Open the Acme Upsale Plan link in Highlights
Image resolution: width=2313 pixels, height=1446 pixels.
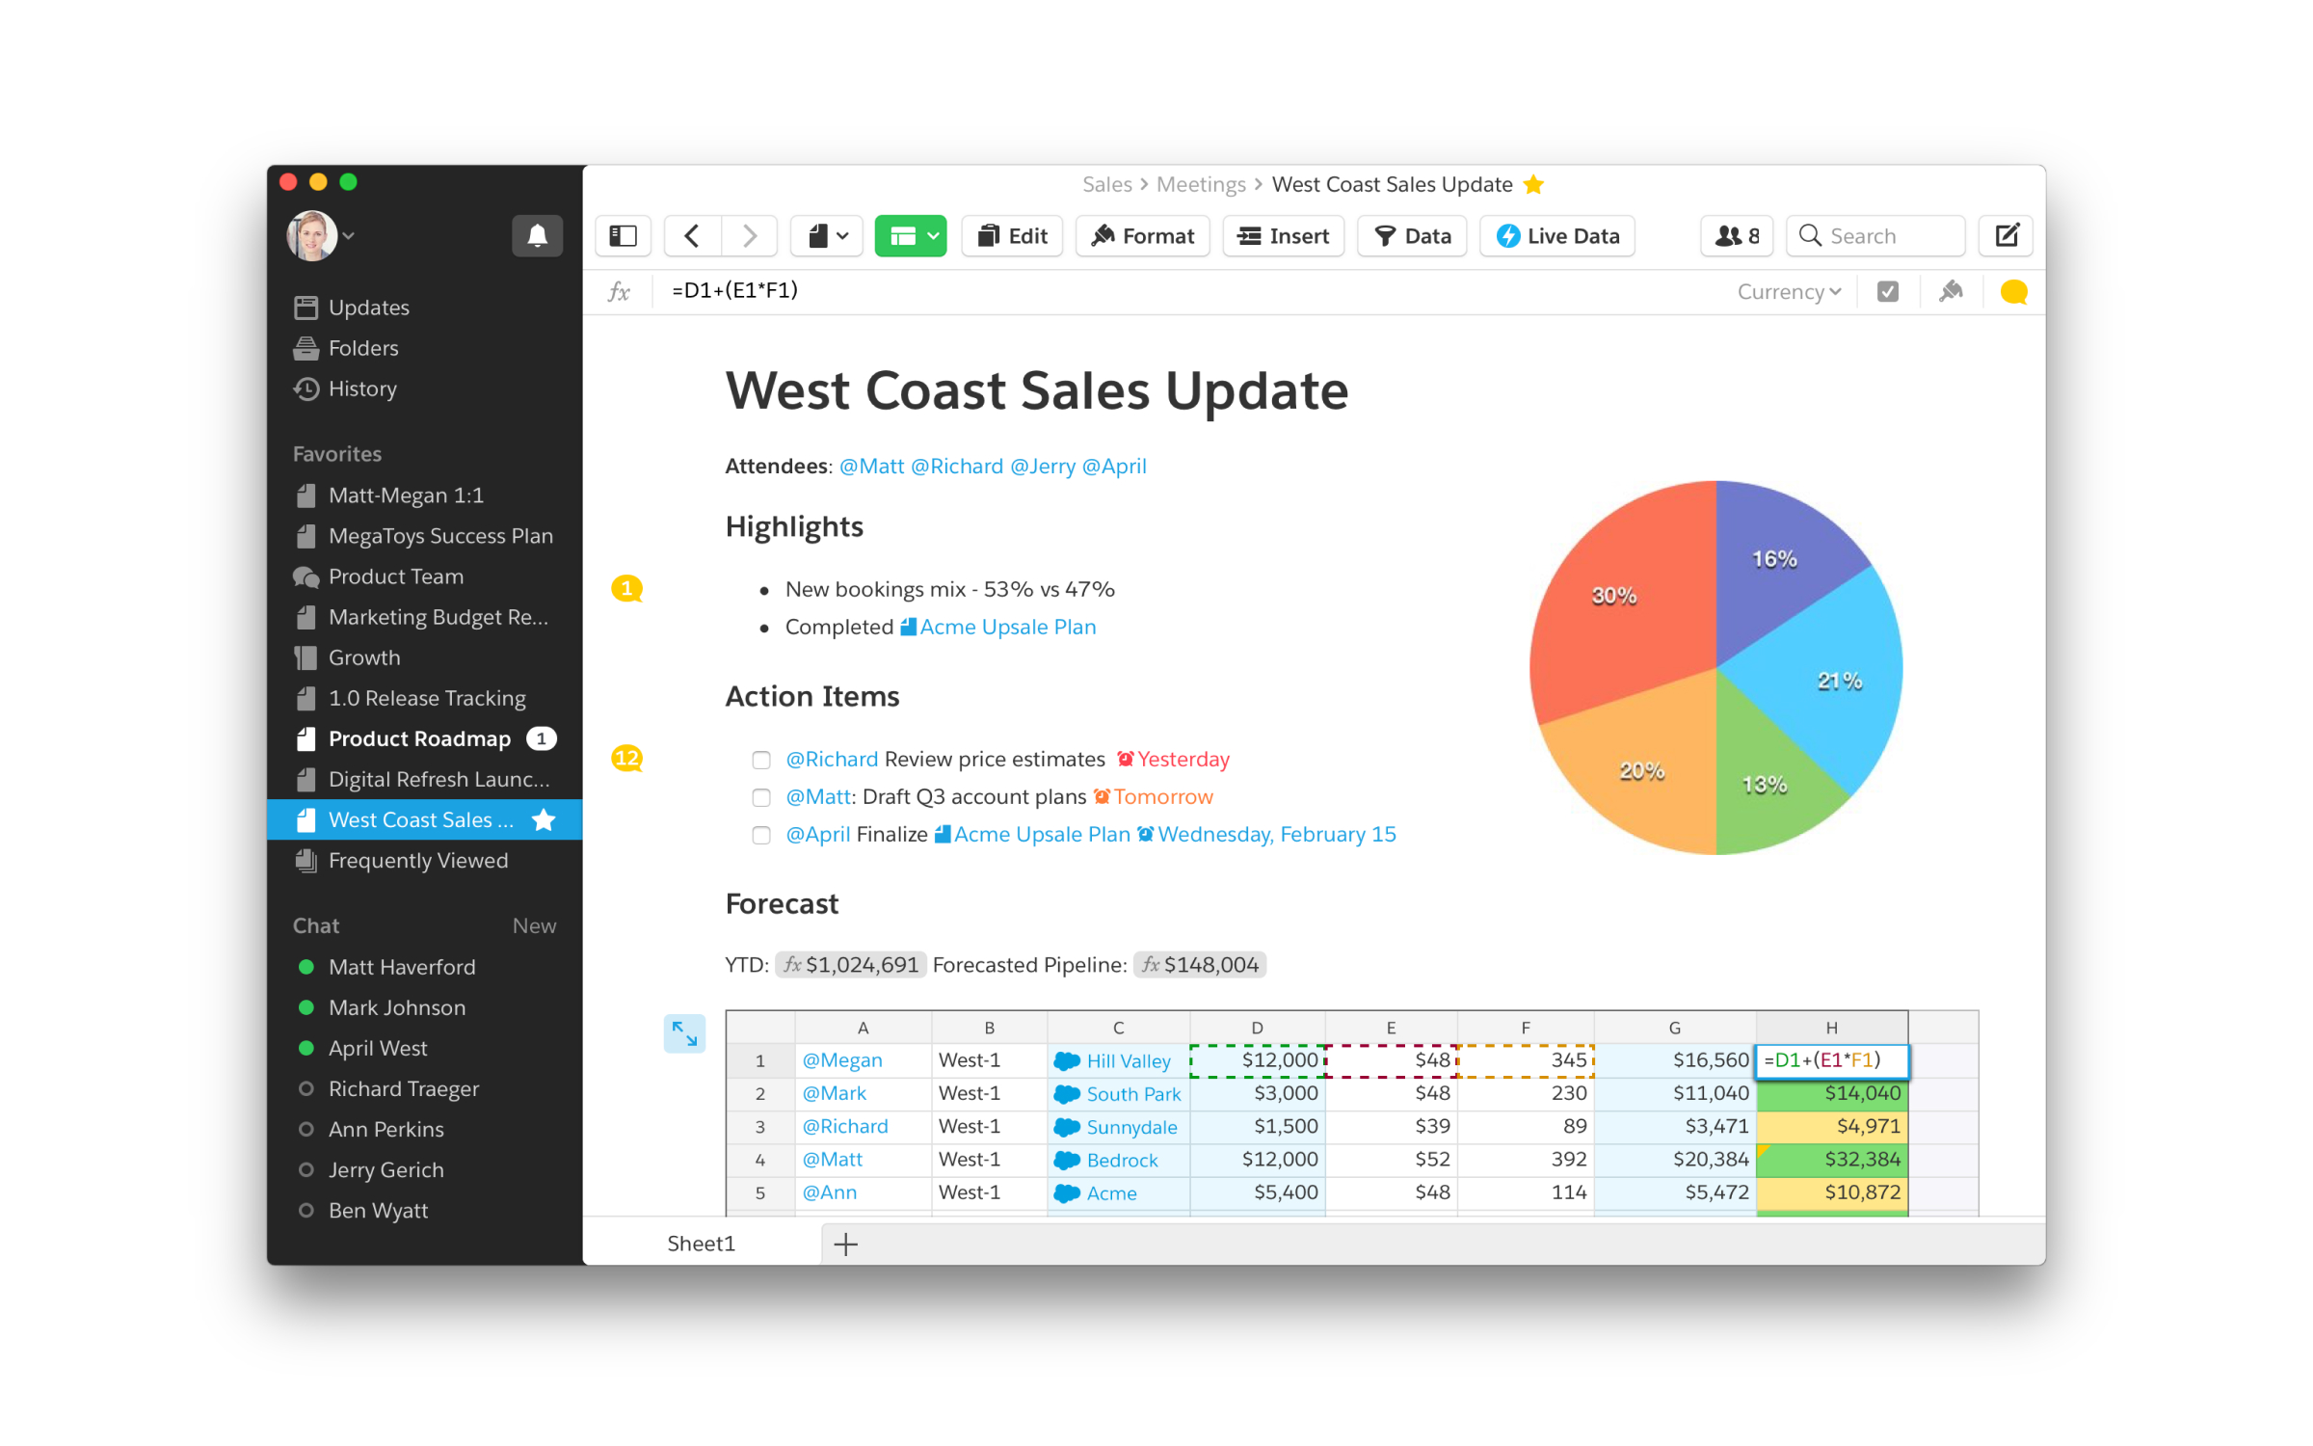click(x=1007, y=627)
